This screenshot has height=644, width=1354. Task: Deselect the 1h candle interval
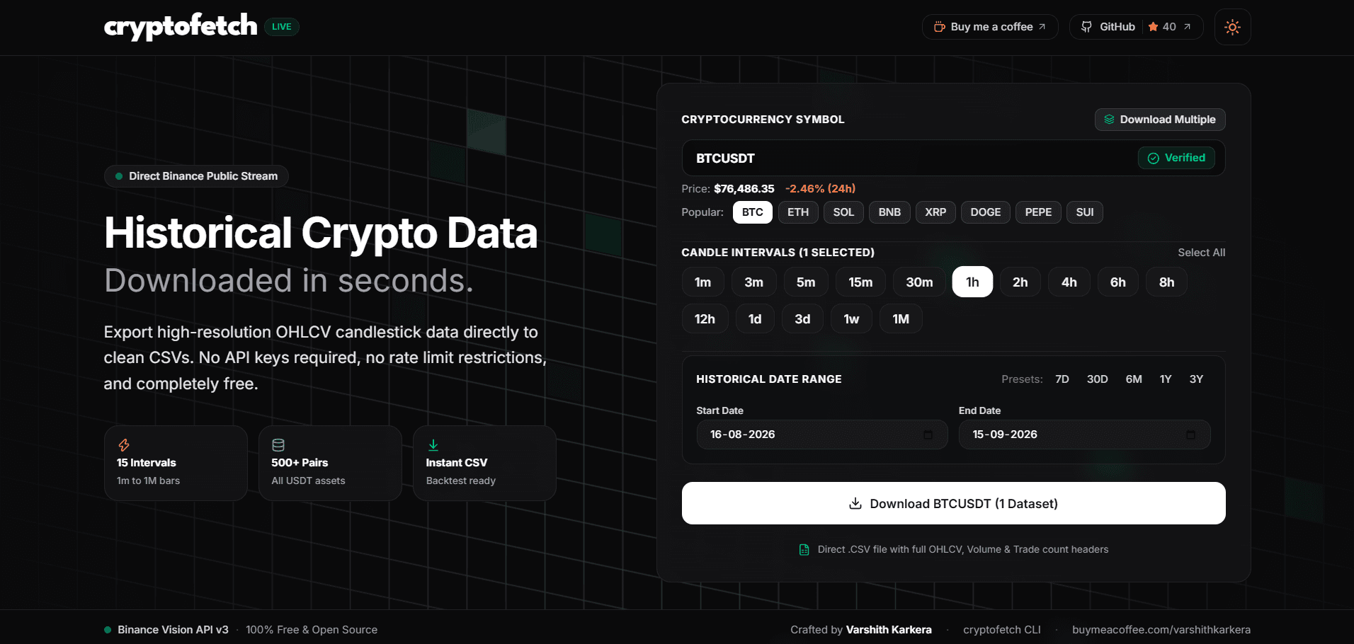coord(972,282)
